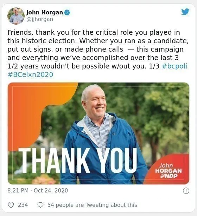Click the John Horgan display name
The image size is (197, 216).
coord(45,12)
